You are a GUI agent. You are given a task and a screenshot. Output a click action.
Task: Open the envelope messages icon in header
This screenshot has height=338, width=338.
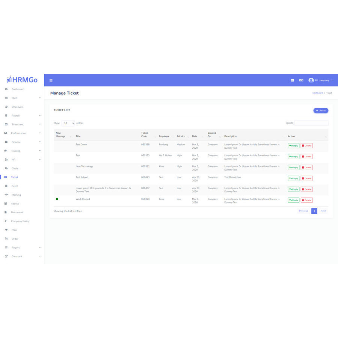click(292, 80)
